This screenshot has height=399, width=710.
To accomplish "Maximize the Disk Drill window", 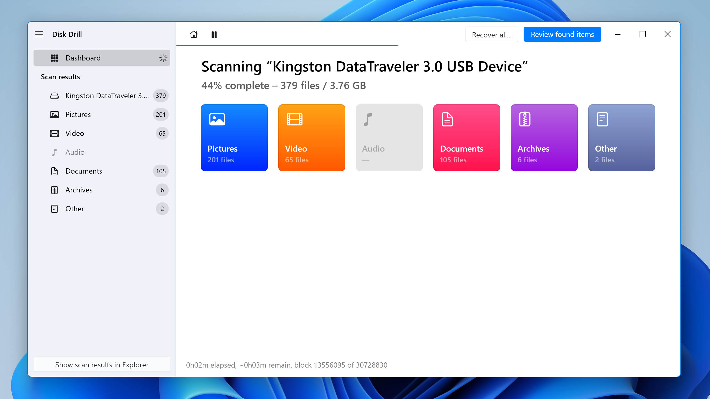I will point(642,35).
